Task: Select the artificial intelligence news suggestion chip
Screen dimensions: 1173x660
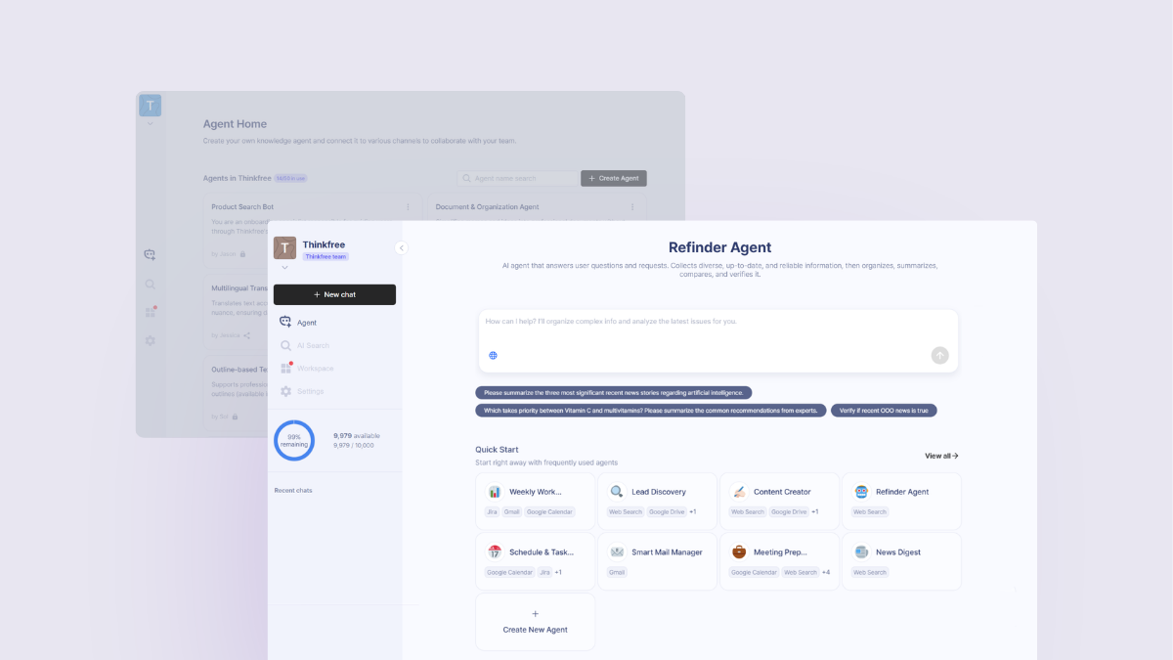Action: [614, 392]
